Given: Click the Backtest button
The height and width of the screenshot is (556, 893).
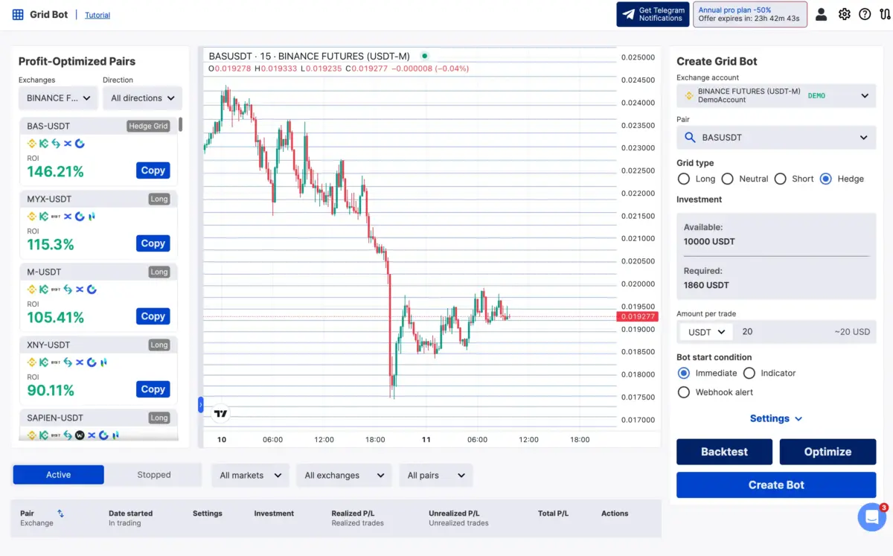Looking at the screenshot, I should coord(724,452).
